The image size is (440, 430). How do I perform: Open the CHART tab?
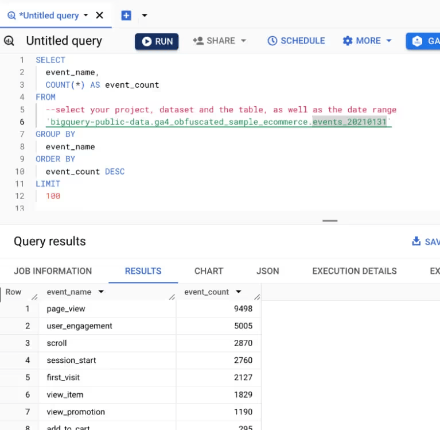click(x=209, y=271)
